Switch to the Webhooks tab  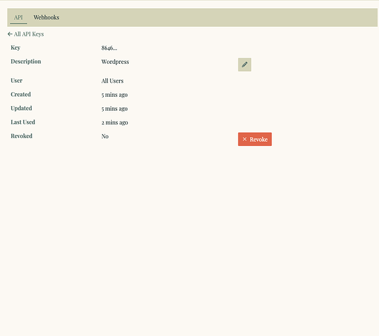coord(46,17)
